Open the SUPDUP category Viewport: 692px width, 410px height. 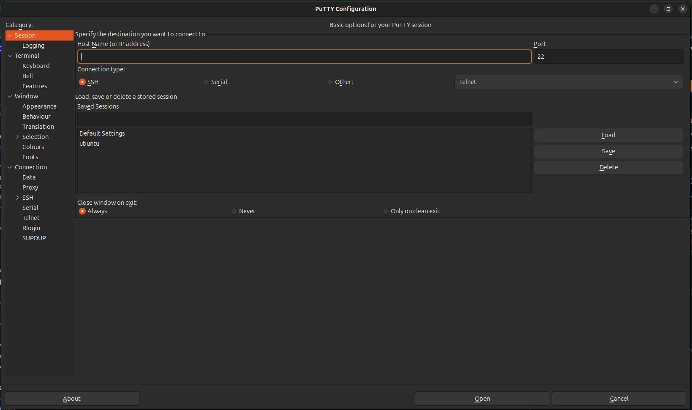tap(34, 238)
